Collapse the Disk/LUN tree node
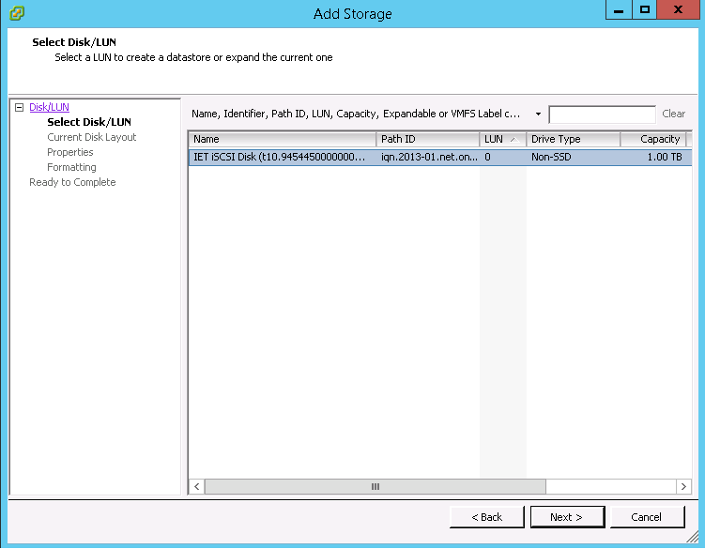The image size is (705, 549). coord(19,108)
